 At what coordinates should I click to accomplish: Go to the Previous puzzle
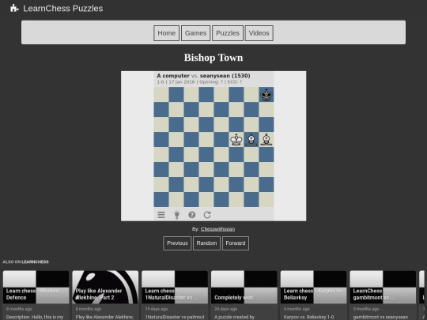coord(177,243)
